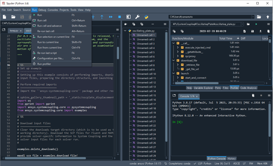This screenshot has height=166, width=273.
Task: Click the console interrupt kernel square icon
Action: pos(261,96)
